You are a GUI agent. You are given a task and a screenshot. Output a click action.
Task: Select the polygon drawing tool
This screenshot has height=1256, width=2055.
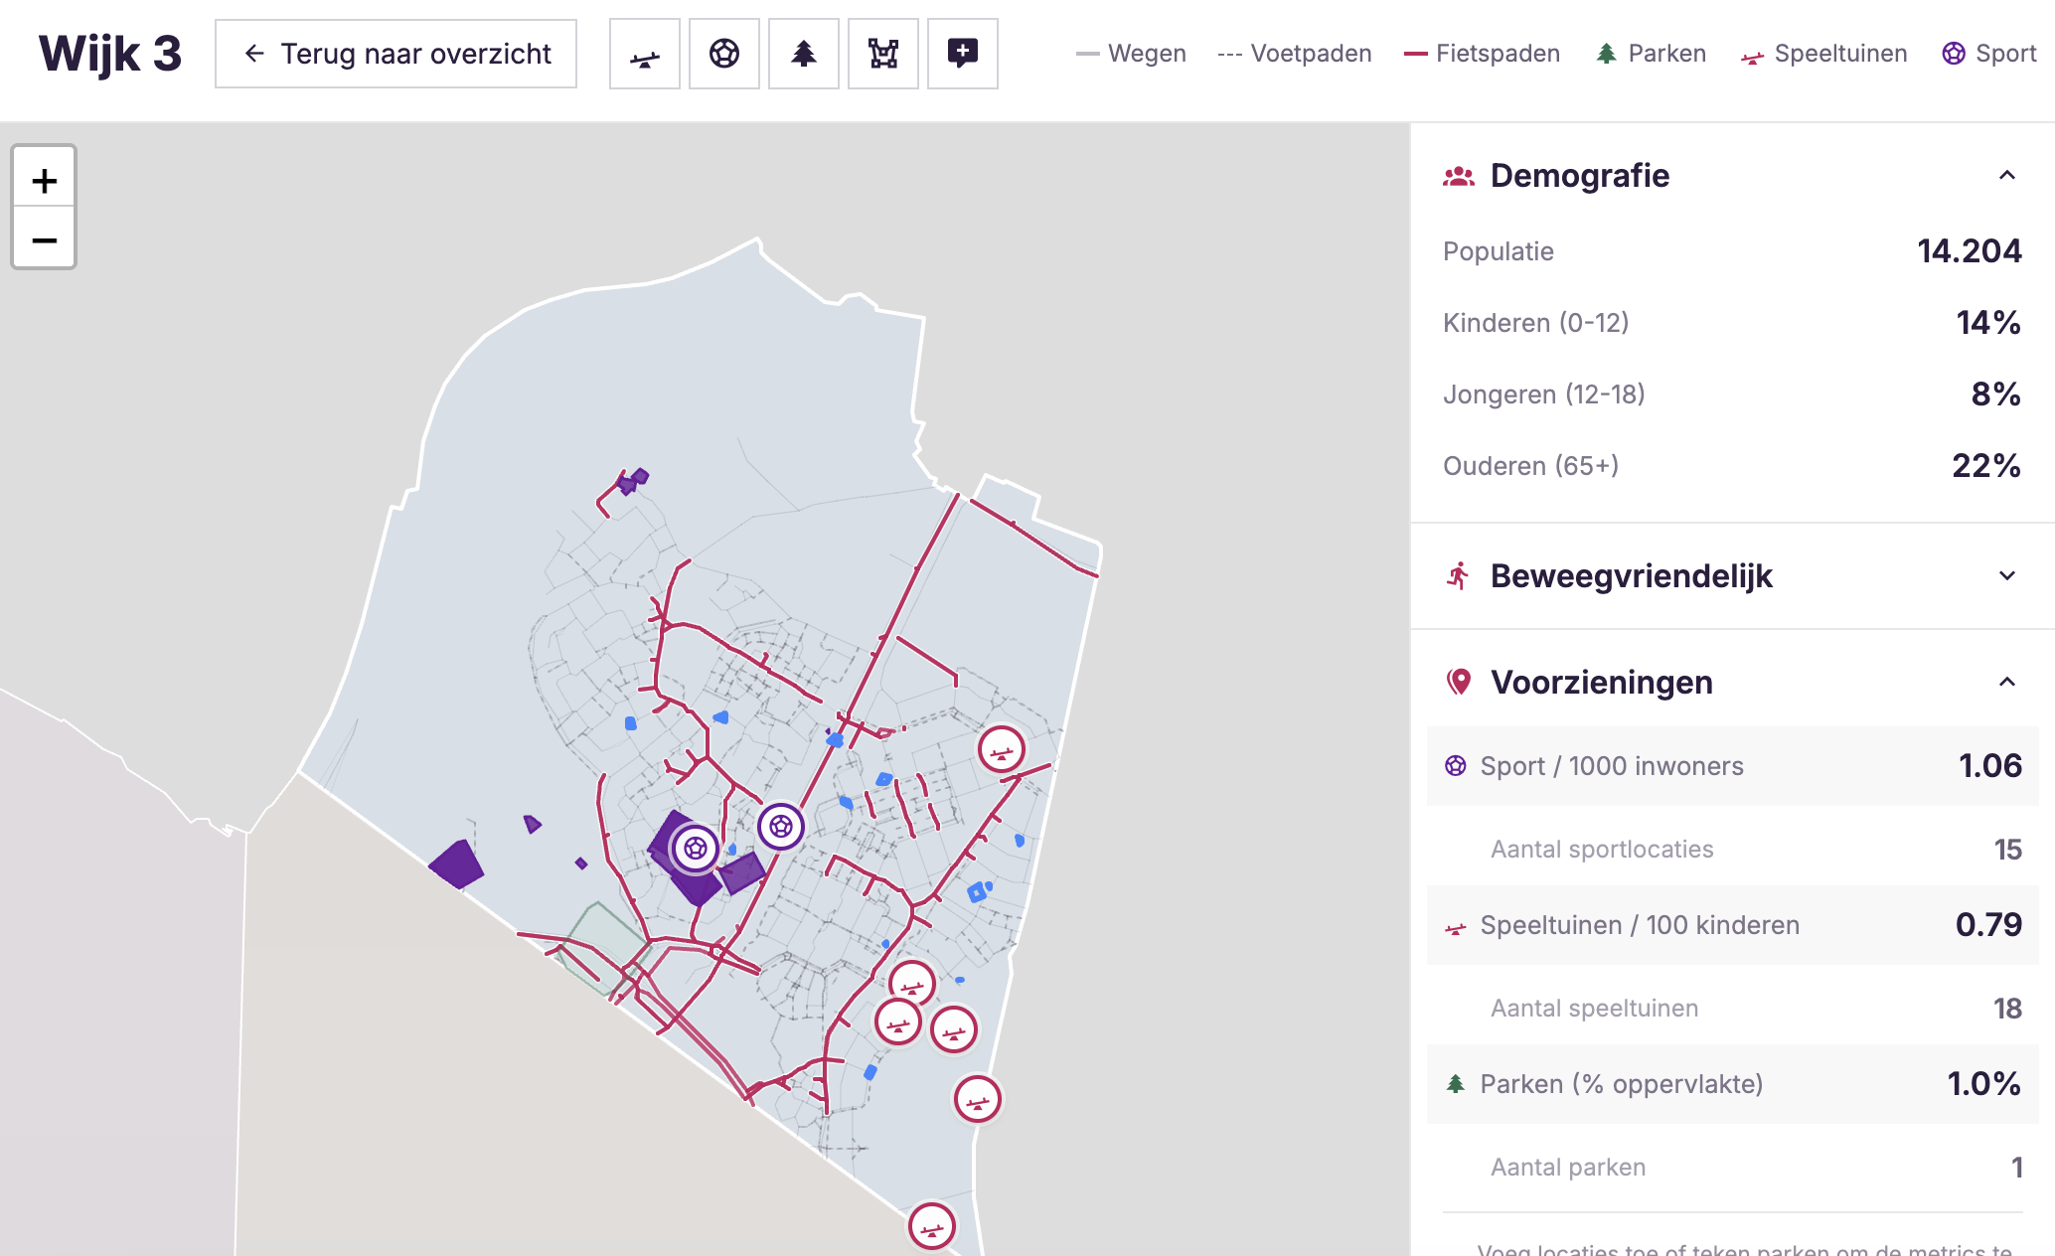(882, 54)
